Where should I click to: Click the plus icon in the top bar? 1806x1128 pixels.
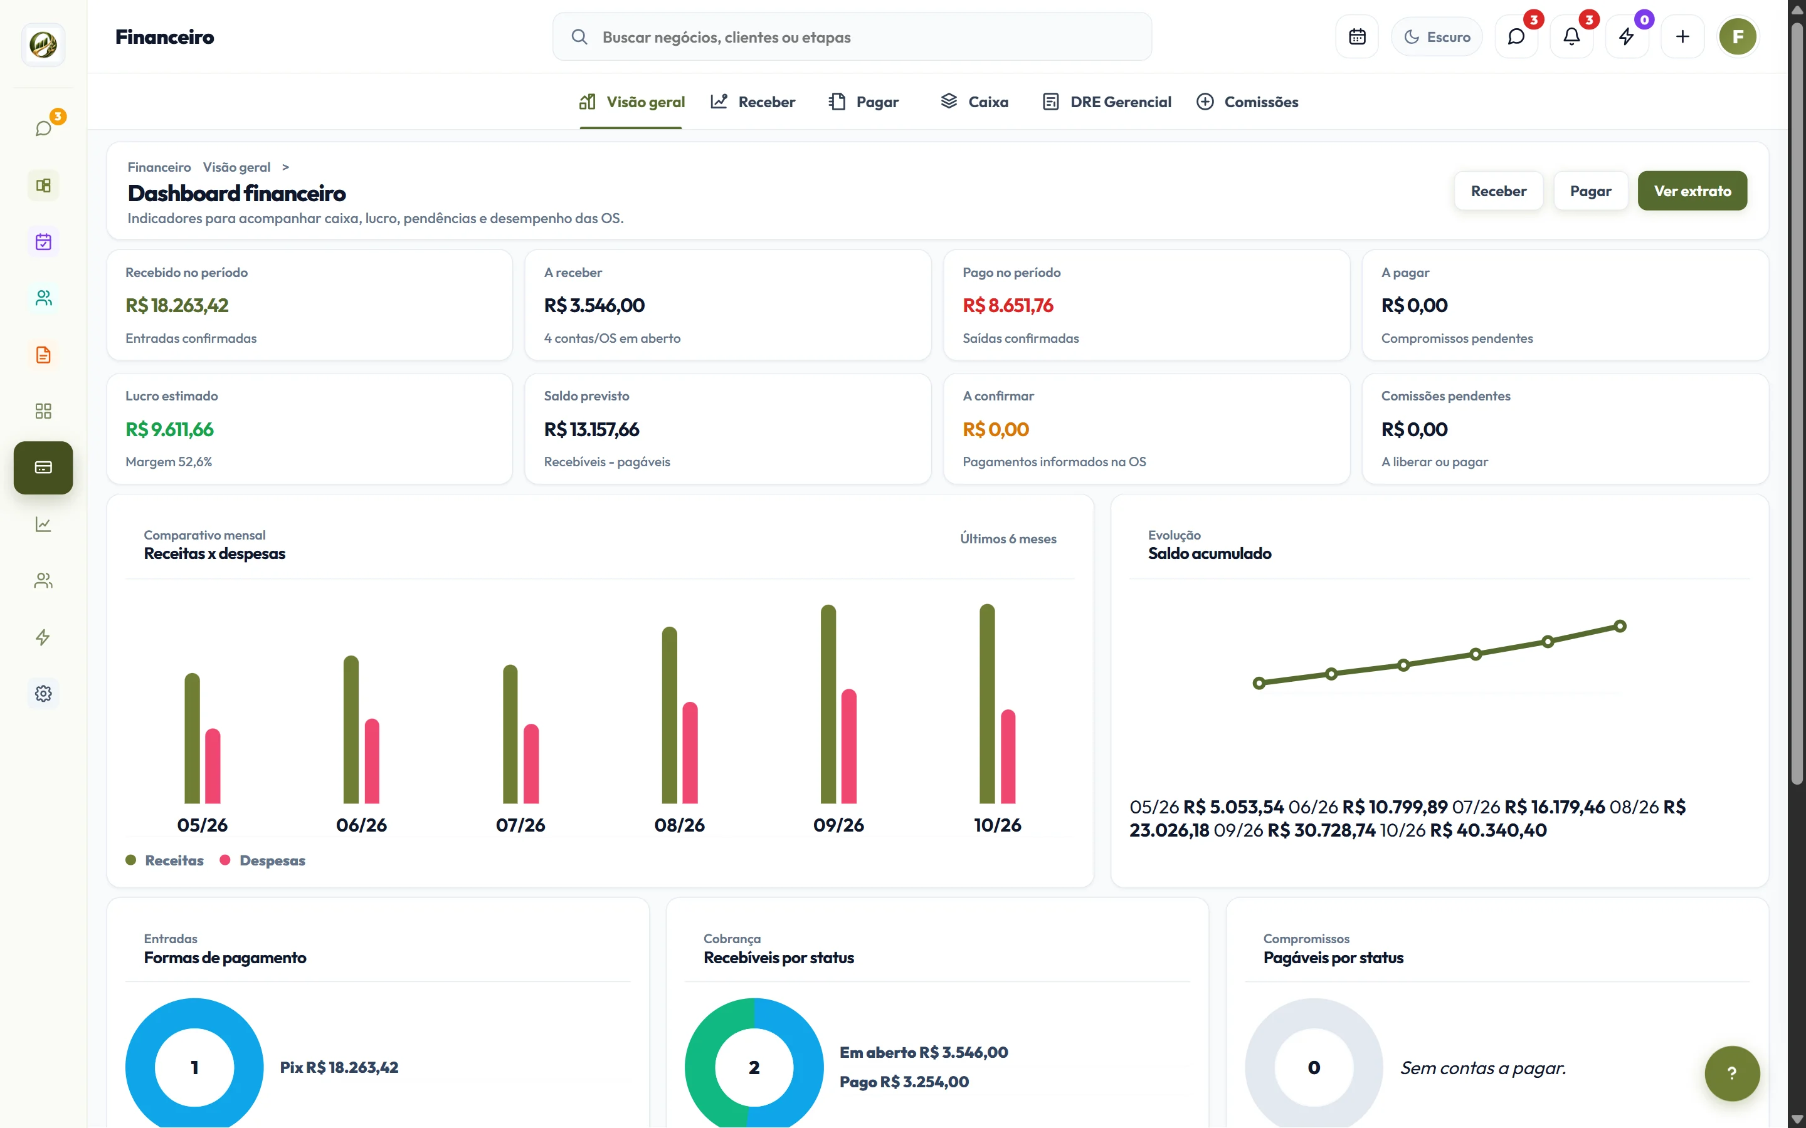pos(1682,36)
